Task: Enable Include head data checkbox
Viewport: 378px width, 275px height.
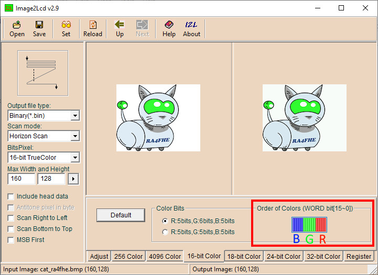Action: point(12,196)
